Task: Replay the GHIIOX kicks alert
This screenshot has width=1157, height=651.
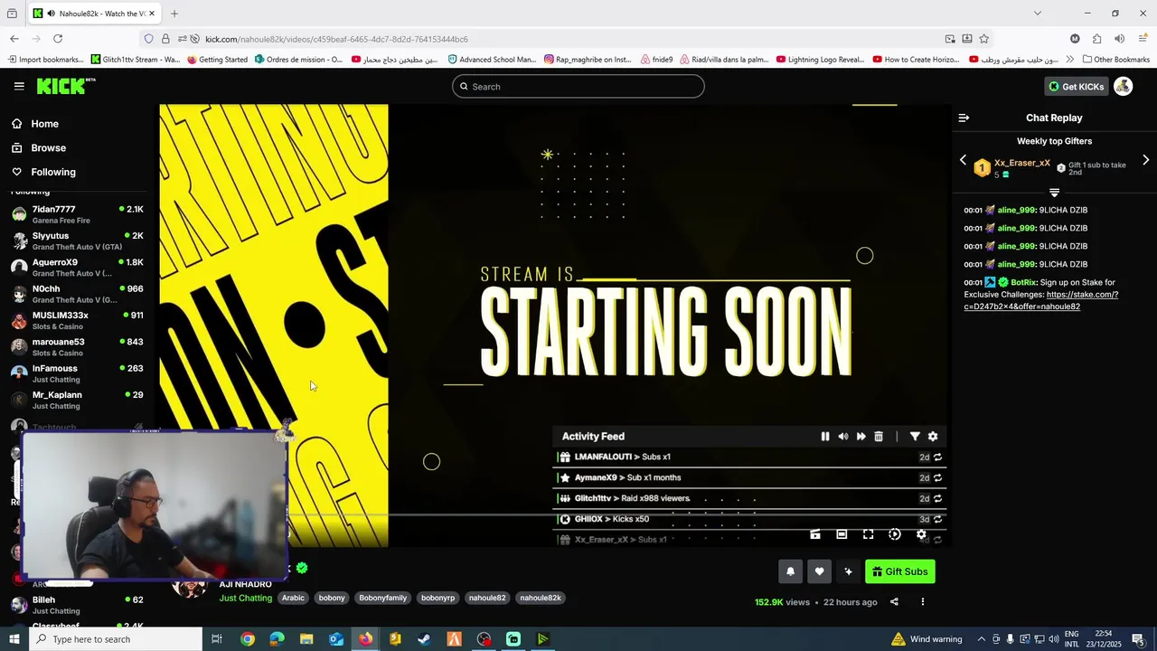Action: tap(937, 520)
